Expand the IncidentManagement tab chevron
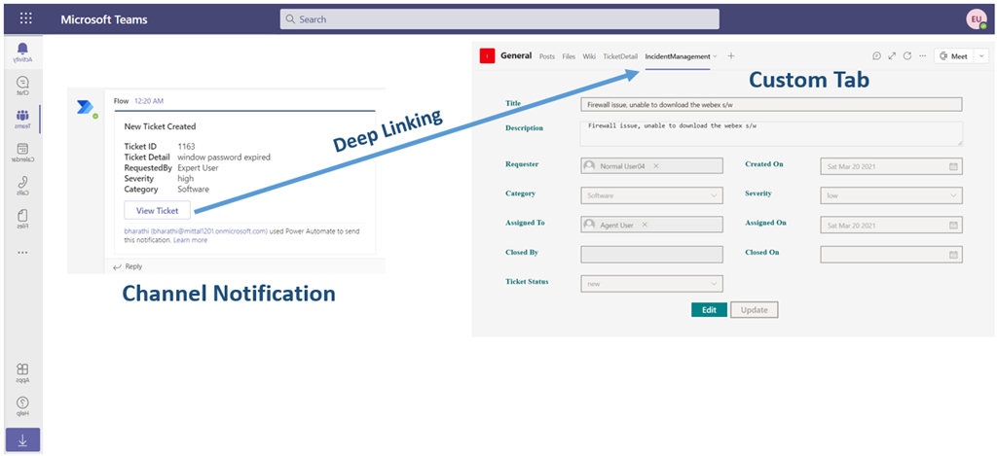The width and height of the screenshot is (997, 456). [x=715, y=56]
